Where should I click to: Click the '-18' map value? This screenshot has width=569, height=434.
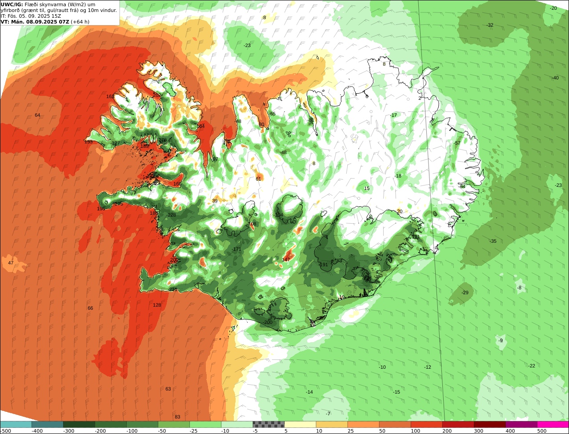coord(398,176)
